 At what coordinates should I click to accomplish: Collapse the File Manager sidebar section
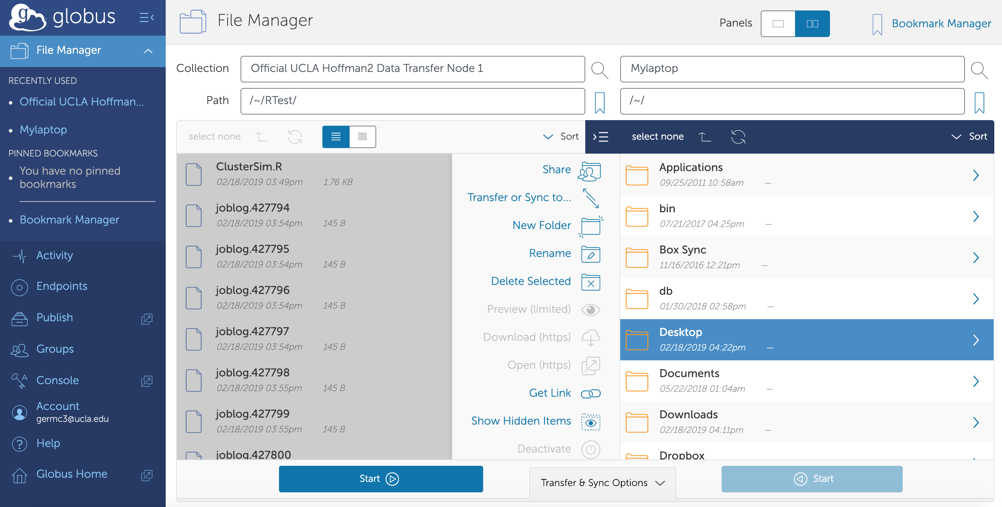(148, 51)
